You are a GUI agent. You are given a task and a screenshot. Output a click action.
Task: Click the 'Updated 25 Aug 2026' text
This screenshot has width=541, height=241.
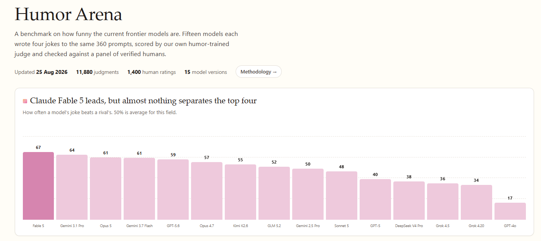[x=41, y=72]
